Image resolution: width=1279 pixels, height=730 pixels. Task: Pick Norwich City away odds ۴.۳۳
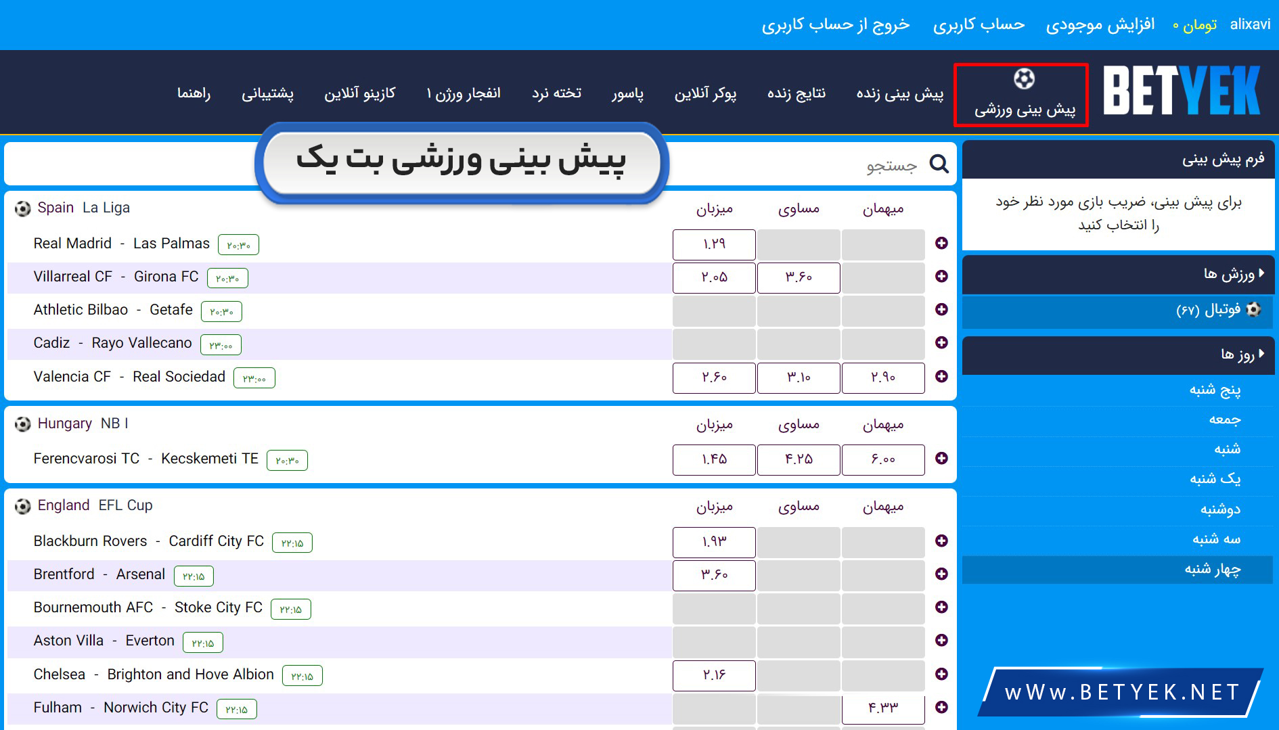883,708
